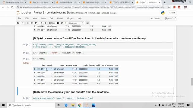This screenshot has height=108, width=193.
Task: Open the Widgets menu
Action: click(x=70, y=18)
